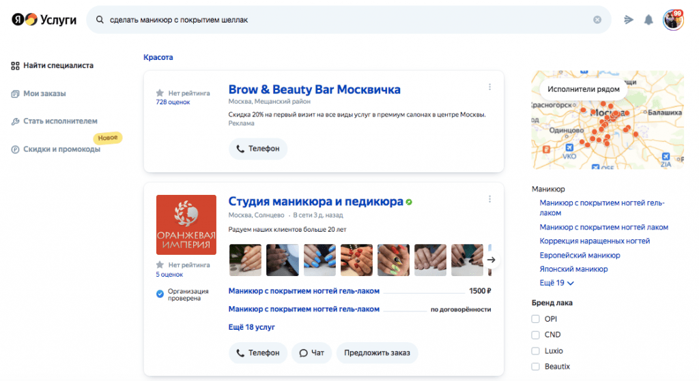The image size is (699, 381).
Task: Click the search field with маникюр query
Action: [349, 20]
